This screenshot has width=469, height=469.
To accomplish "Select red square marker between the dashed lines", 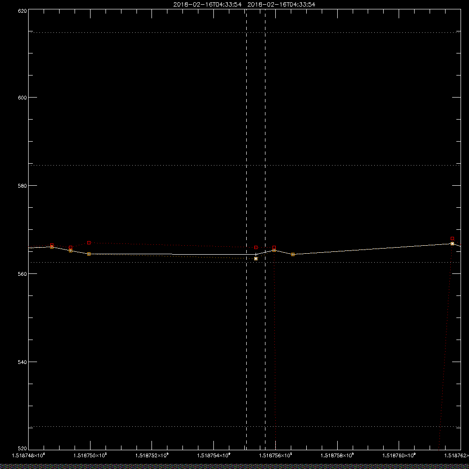I will pos(256,247).
